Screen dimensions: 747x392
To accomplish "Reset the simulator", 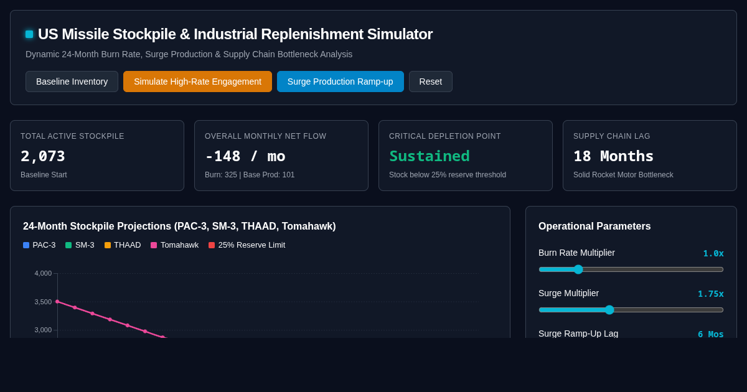I will 431,82.
